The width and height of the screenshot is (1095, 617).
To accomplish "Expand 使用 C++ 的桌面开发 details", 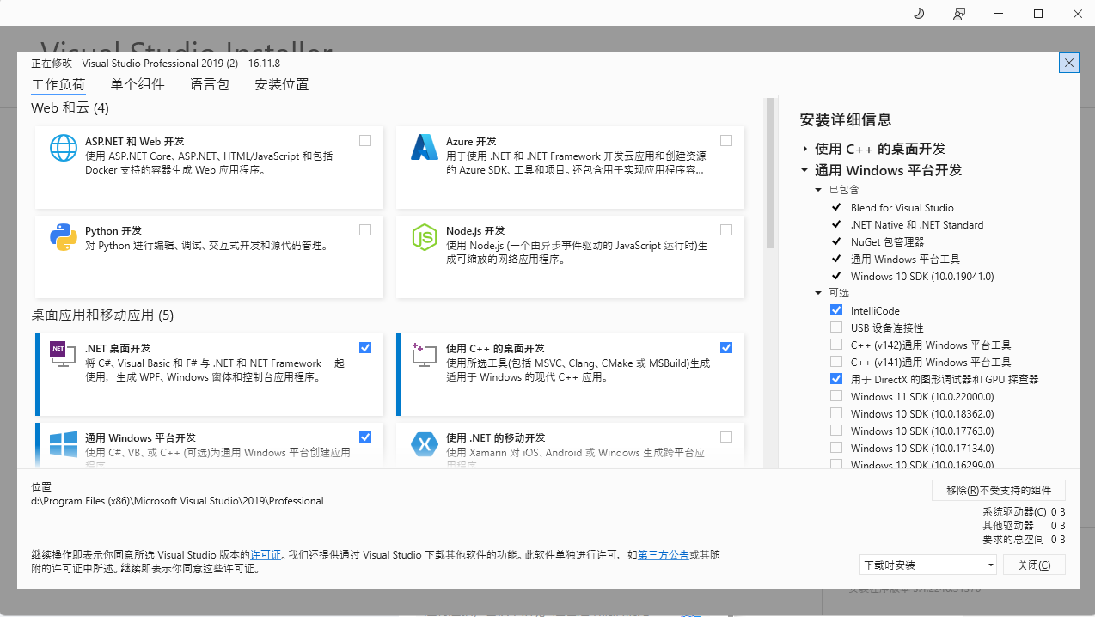I will pyautogui.click(x=804, y=149).
